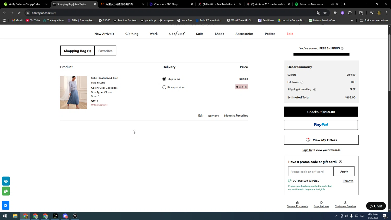Click the translate page icon in address bar
391x220 pixels.
[318, 13]
